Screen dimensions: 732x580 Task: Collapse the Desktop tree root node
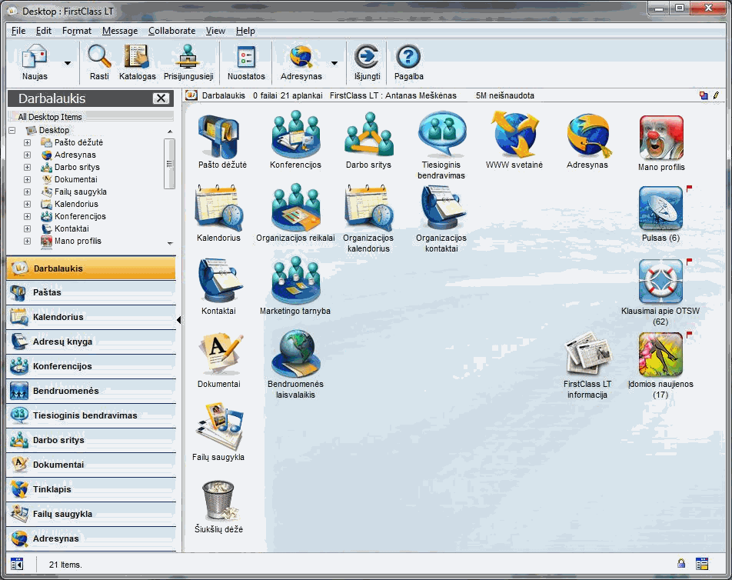[x=12, y=130]
